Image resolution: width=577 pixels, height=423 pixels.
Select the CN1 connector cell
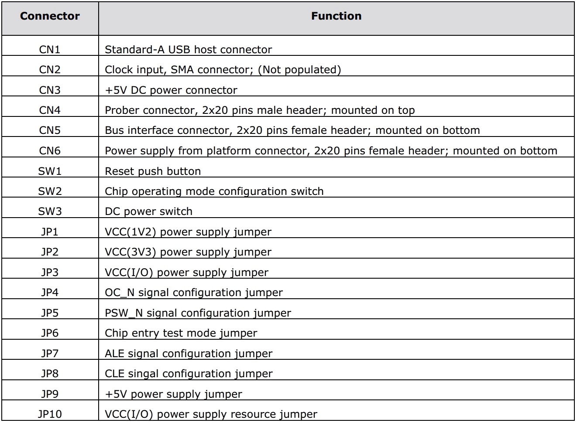50,50
